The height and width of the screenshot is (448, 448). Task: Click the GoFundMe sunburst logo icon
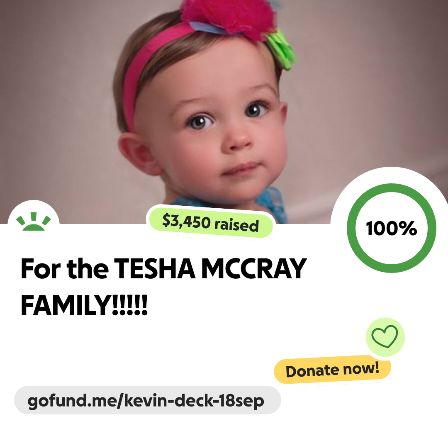[x=34, y=222]
